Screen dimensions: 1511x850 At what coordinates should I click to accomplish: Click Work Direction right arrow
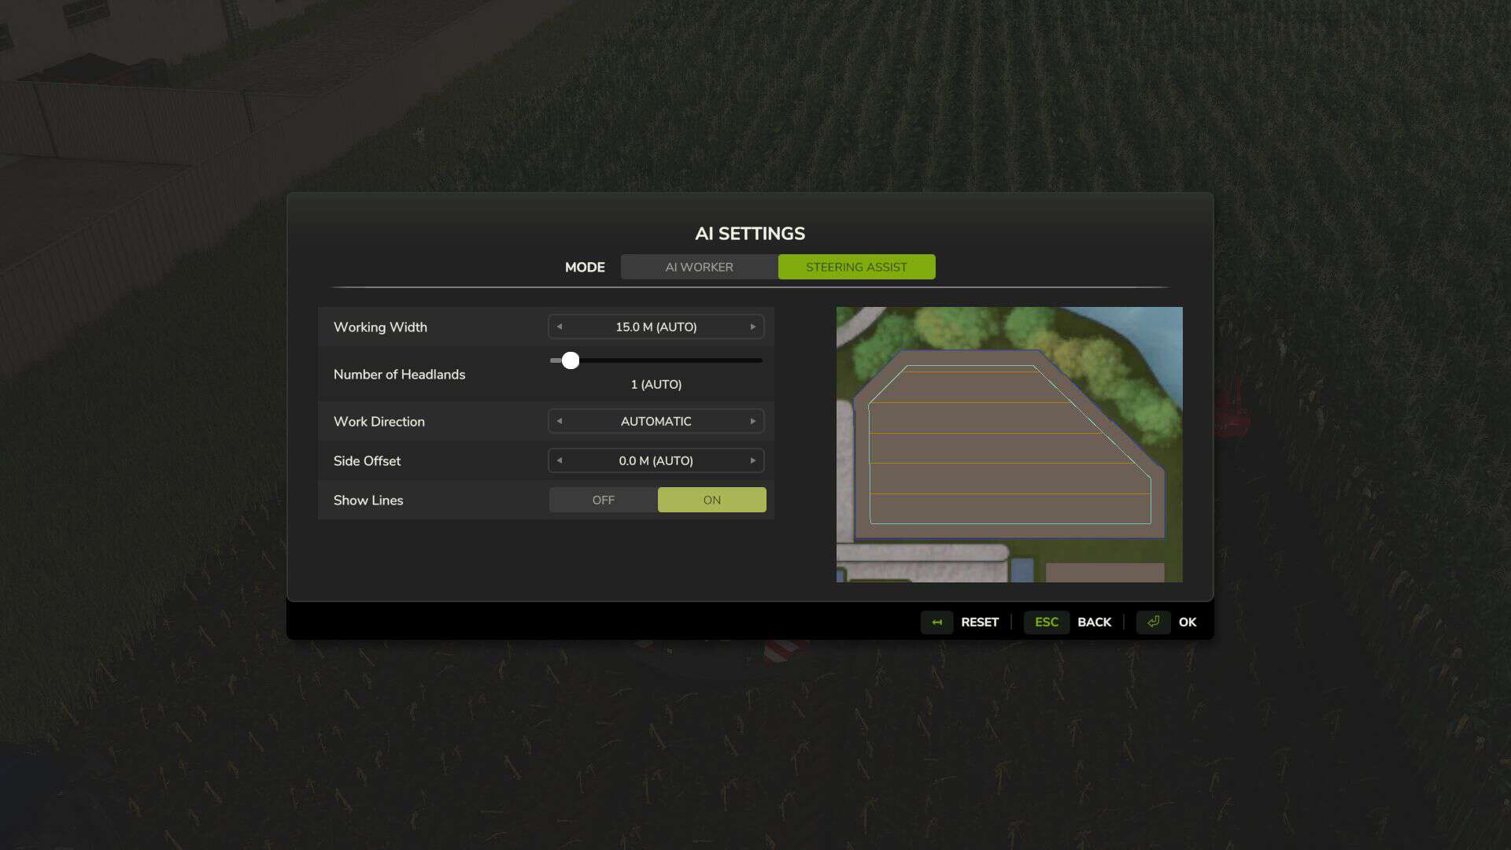[x=752, y=421]
